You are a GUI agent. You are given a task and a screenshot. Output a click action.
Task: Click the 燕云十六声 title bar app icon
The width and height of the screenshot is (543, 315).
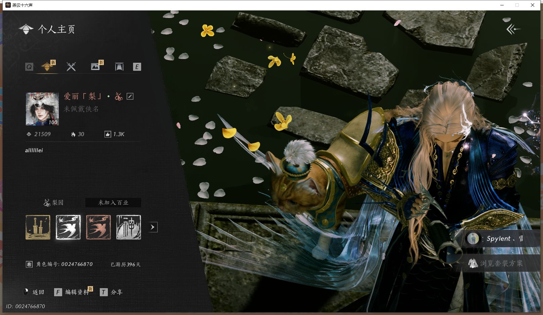click(8, 5)
